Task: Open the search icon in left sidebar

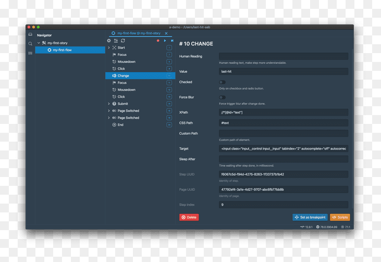Action: [x=30, y=44]
